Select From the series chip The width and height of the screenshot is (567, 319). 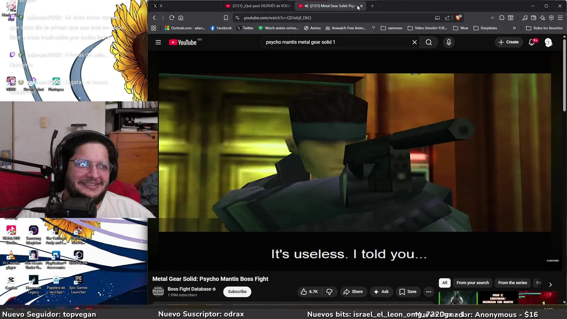pyautogui.click(x=513, y=283)
